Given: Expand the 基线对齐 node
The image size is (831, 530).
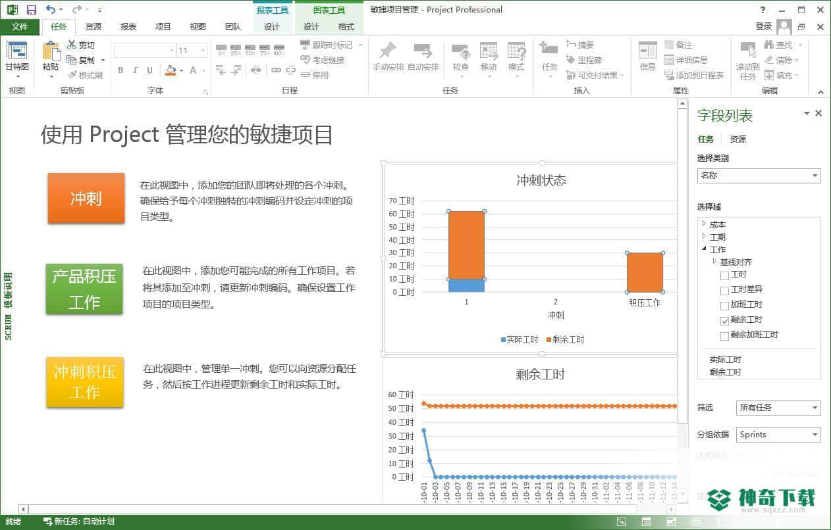Looking at the screenshot, I should [x=714, y=262].
